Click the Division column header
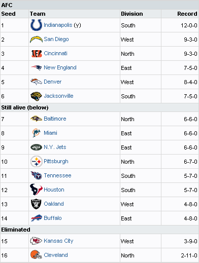 (132, 14)
